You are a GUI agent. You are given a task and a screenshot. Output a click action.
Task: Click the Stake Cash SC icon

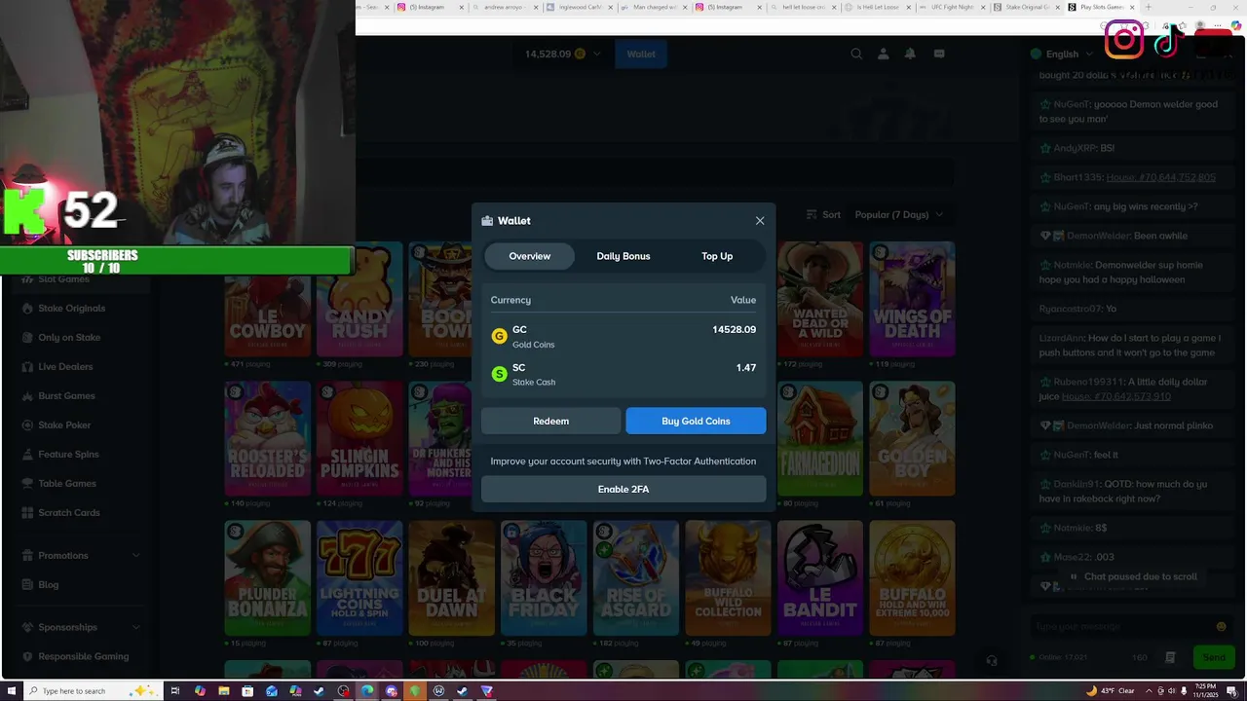tap(499, 374)
